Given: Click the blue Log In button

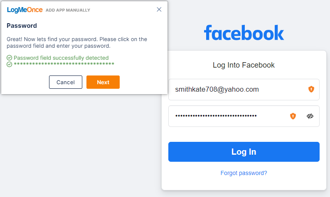Looking at the screenshot, I should pos(244,152).
